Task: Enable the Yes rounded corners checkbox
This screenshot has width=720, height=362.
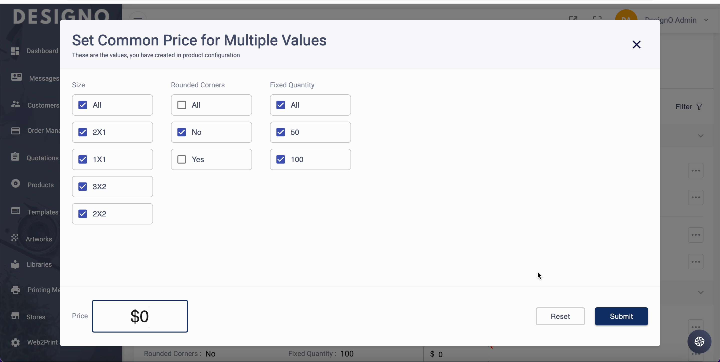Action: (x=182, y=159)
